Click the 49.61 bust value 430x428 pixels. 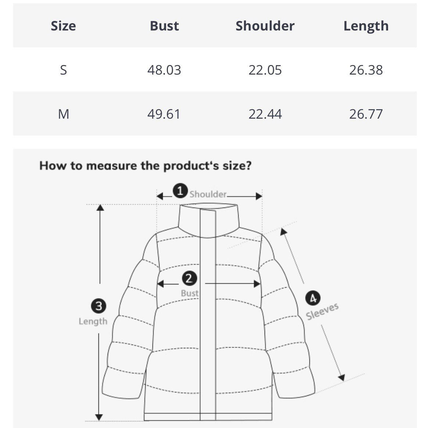(x=164, y=114)
